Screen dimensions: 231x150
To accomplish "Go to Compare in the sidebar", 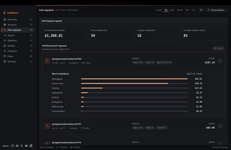I will point(18,51).
